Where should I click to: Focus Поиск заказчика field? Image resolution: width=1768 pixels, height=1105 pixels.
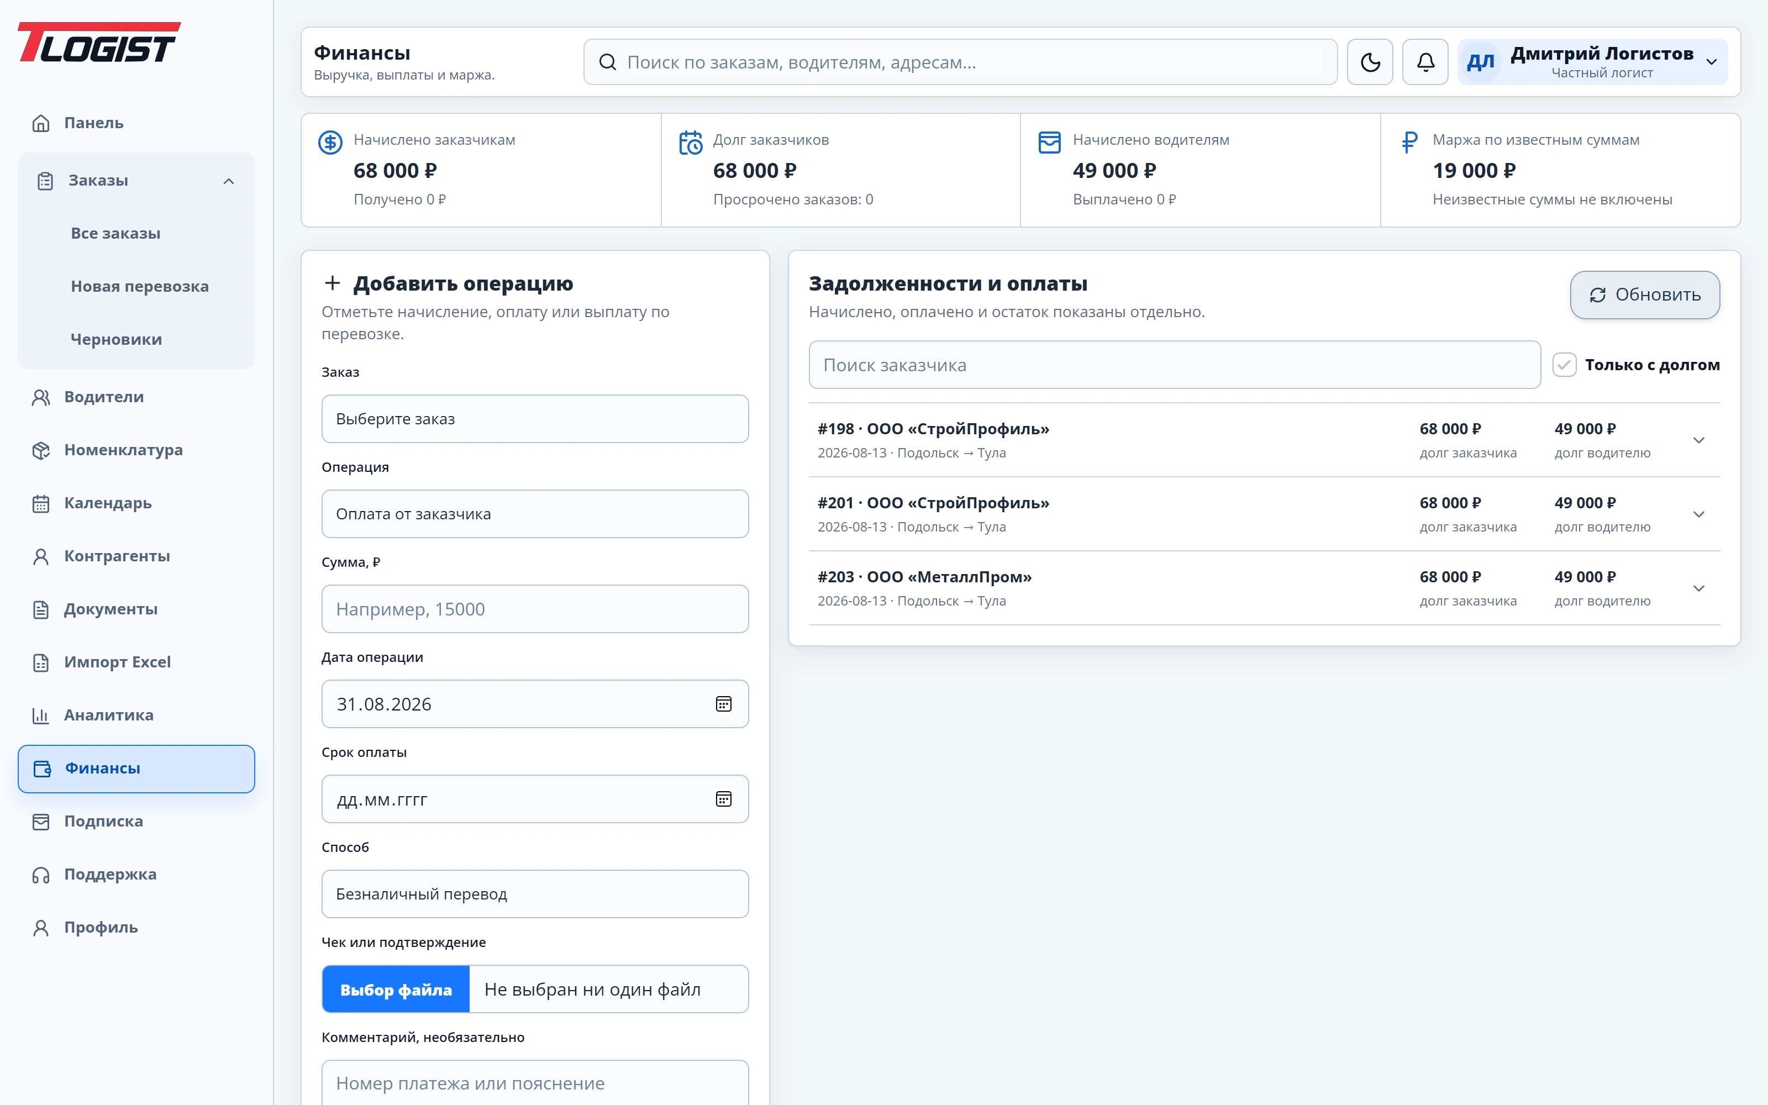coord(1175,365)
